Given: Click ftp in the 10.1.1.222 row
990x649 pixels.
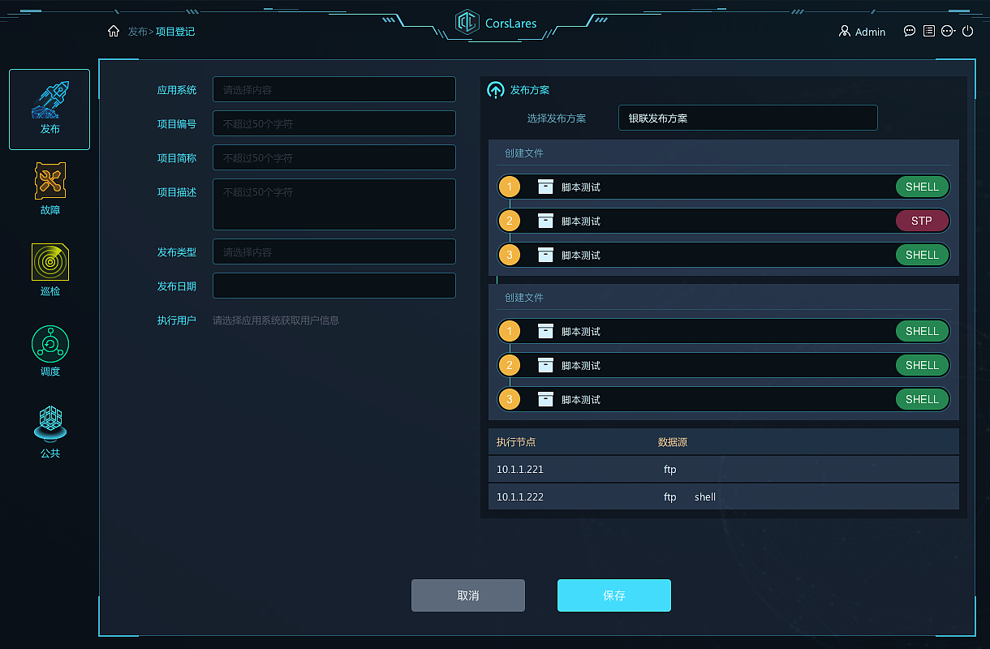Looking at the screenshot, I should point(670,497).
